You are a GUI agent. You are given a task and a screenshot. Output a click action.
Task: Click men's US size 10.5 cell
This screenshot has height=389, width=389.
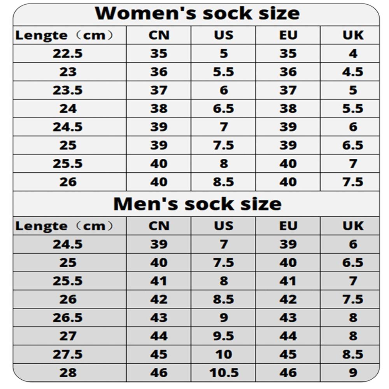click(x=223, y=373)
